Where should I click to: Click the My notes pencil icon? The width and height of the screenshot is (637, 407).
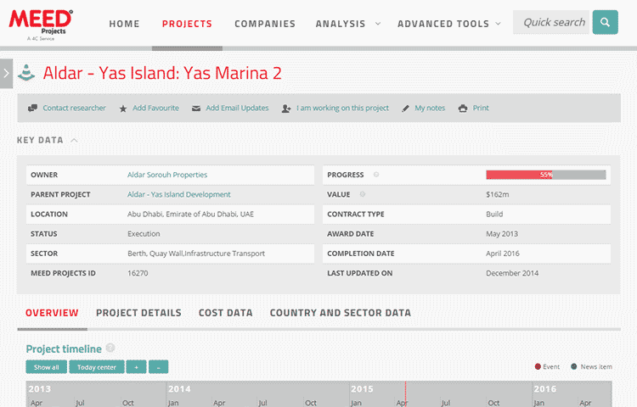click(406, 109)
